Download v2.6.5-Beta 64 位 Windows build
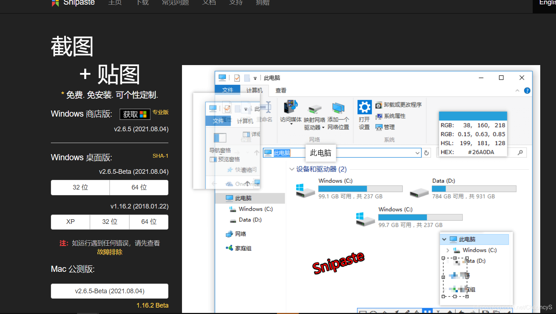The height and width of the screenshot is (314, 556). [x=139, y=187]
